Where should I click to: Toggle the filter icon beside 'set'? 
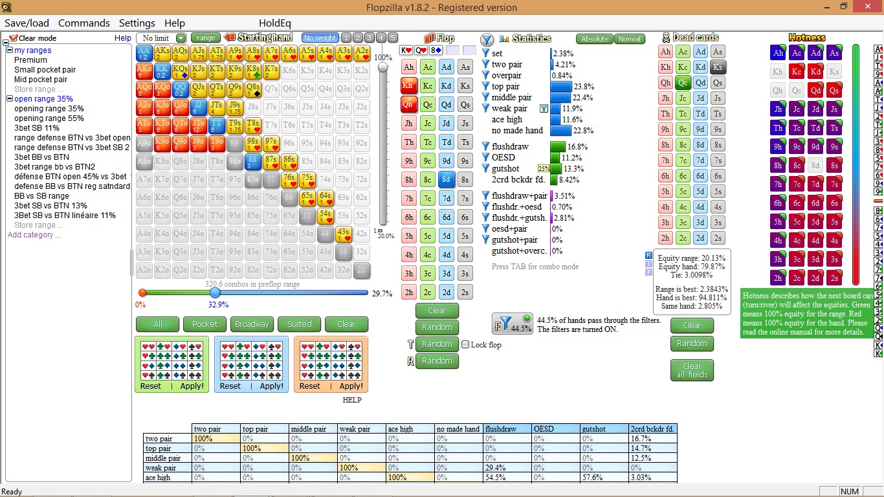pyautogui.click(x=486, y=54)
